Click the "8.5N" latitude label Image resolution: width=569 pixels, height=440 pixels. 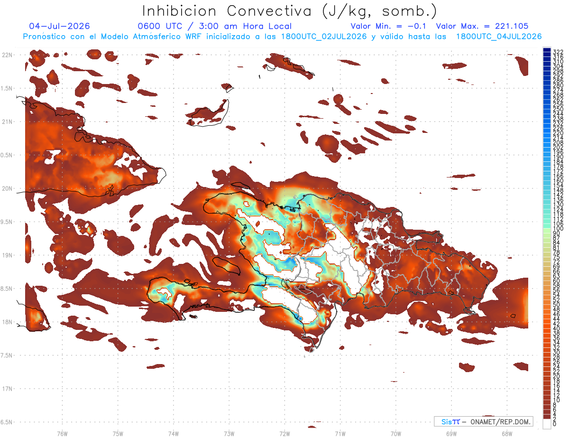(7, 289)
